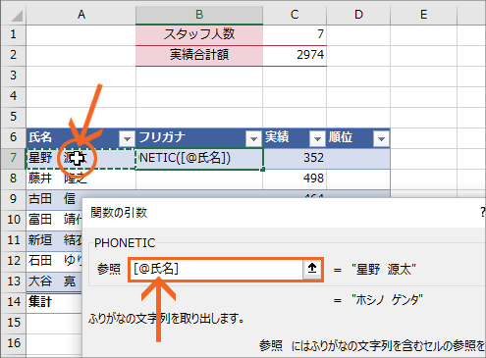
Task: Click the フリガナ table header text
Action: [162, 137]
